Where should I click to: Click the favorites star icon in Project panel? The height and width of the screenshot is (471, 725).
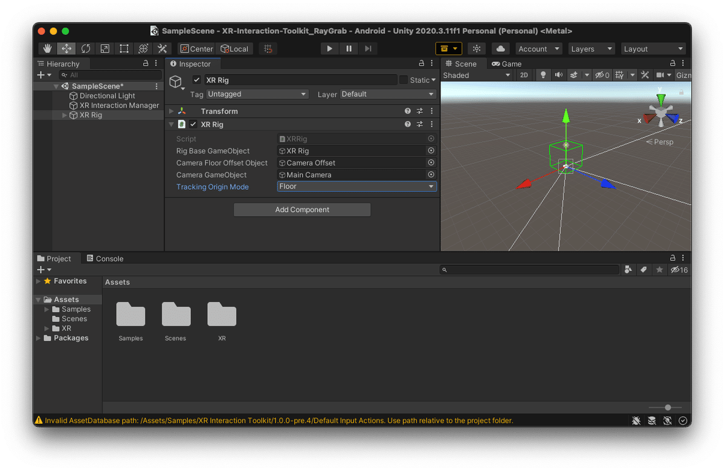click(660, 270)
